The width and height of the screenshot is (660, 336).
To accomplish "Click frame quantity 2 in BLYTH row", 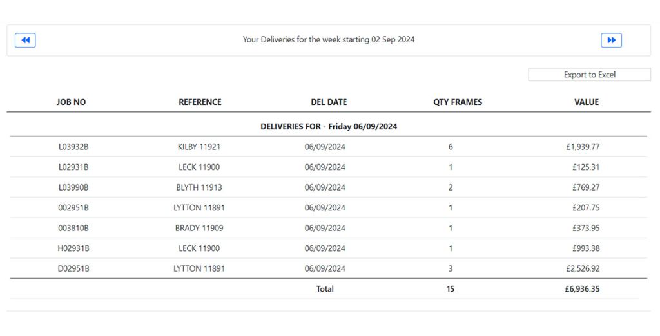I will click(x=451, y=187).
